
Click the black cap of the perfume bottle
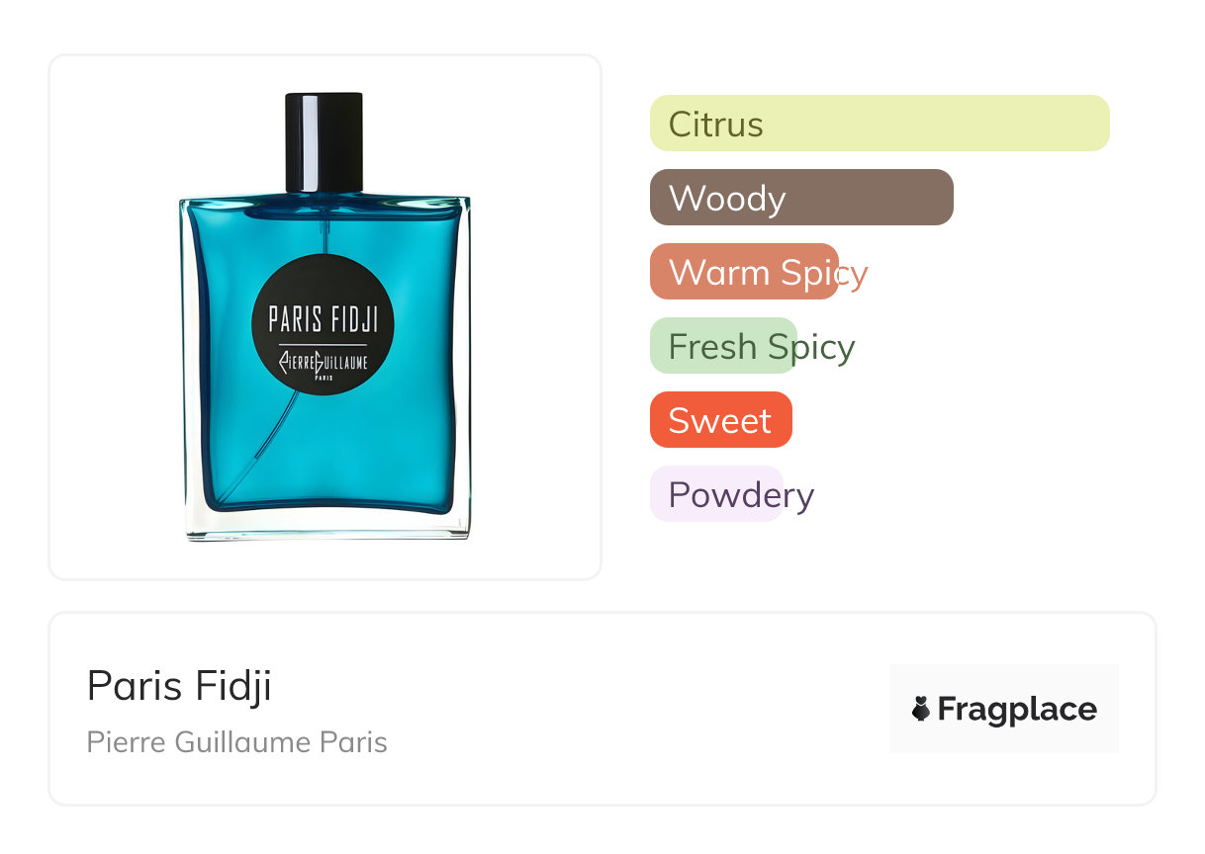click(x=324, y=142)
